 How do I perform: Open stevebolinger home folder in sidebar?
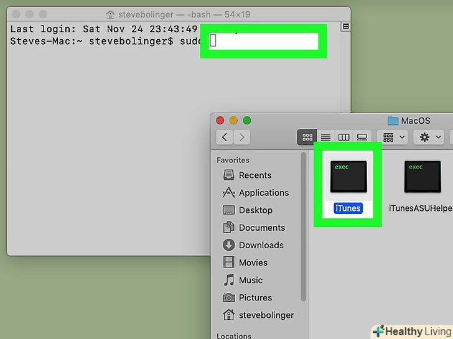pos(259,315)
